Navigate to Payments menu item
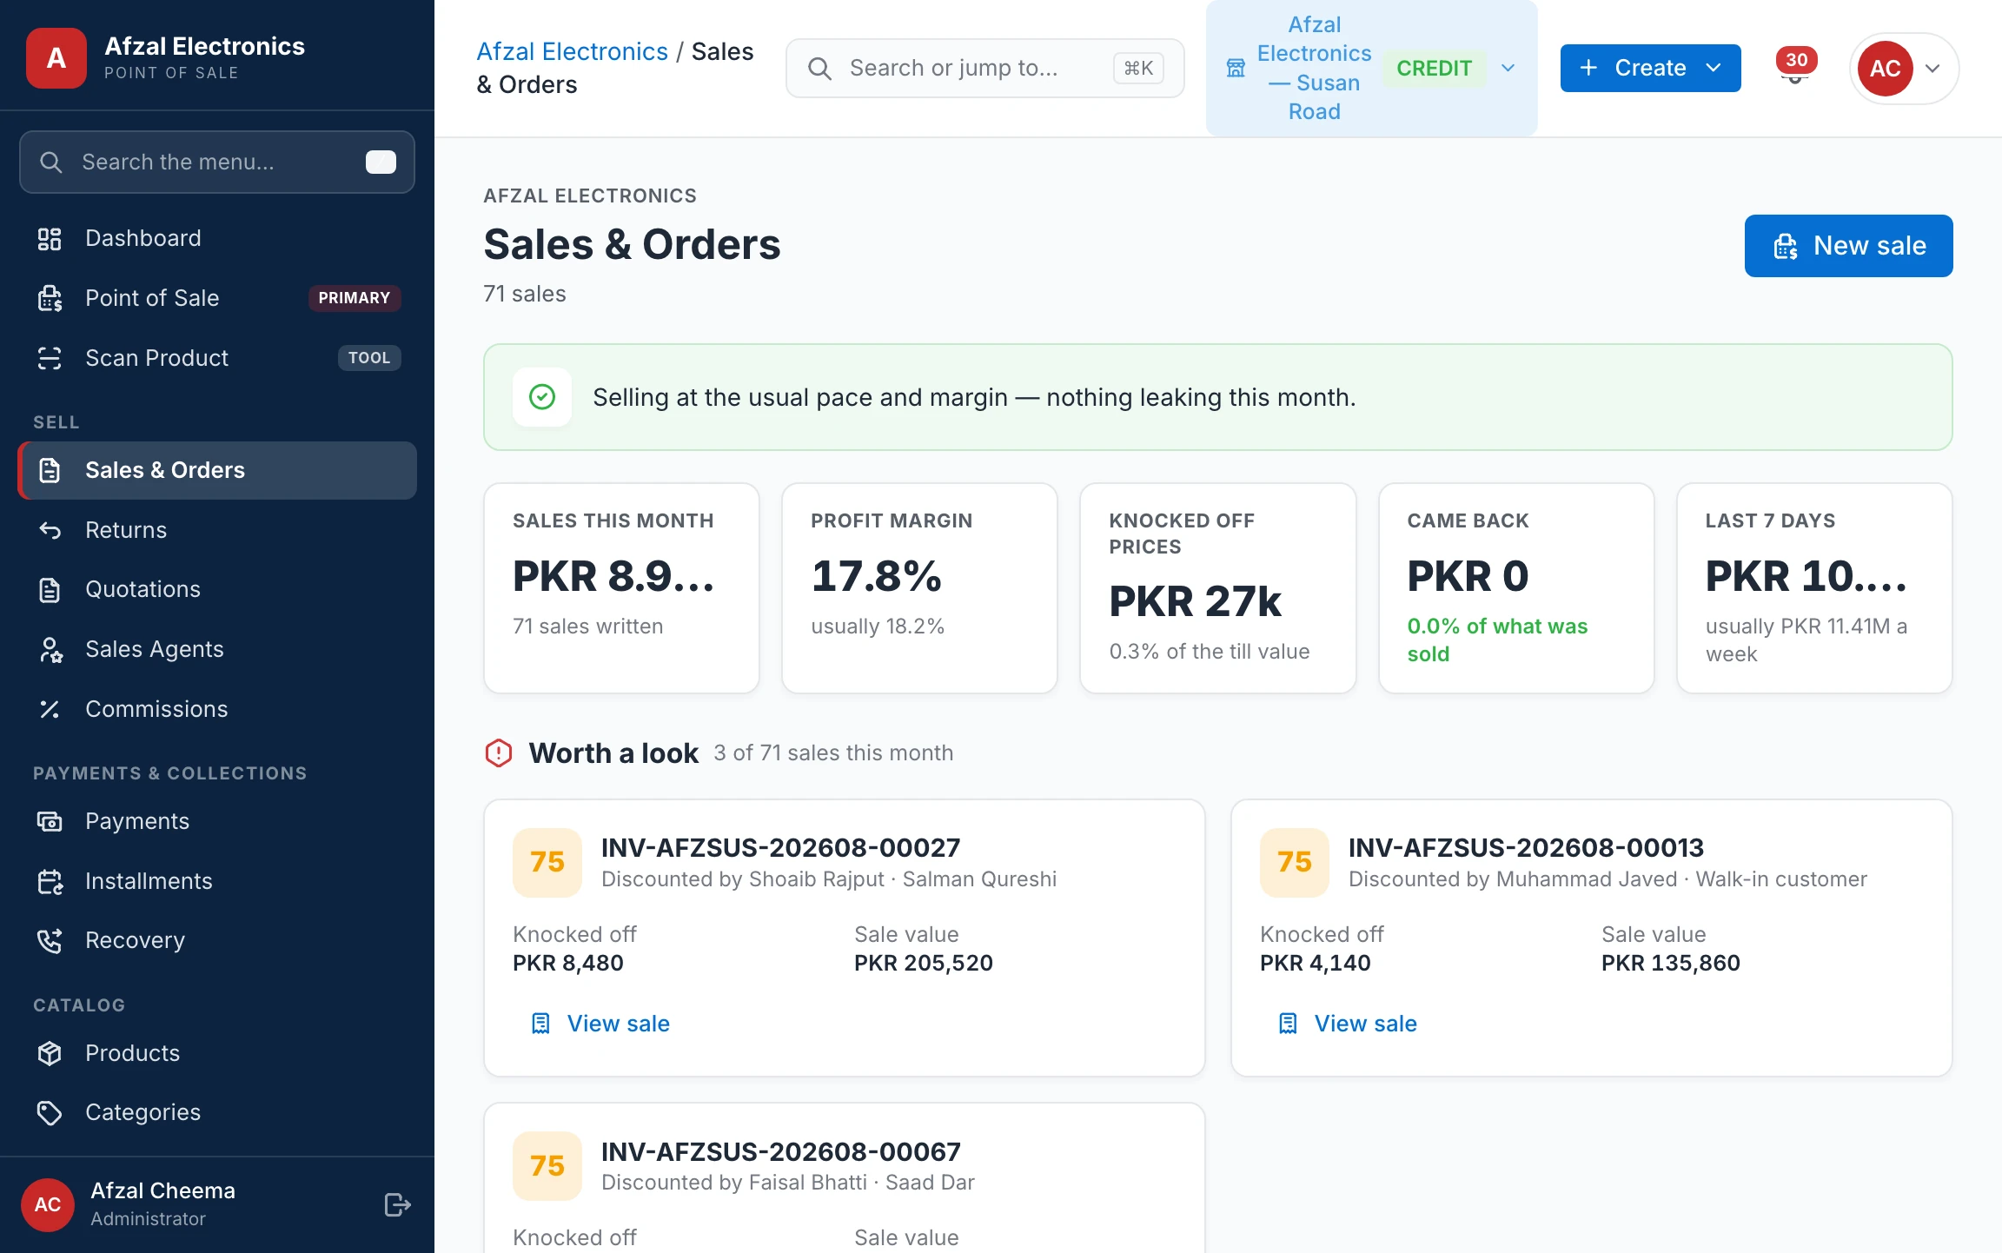 coord(217,821)
